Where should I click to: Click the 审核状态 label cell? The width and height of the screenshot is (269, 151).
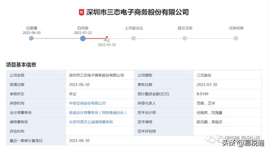(36, 94)
